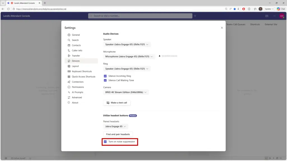The width and height of the screenshot is (287, 161).
Task: Click the bookmark star in address bar
Action: tap(235, 9)
